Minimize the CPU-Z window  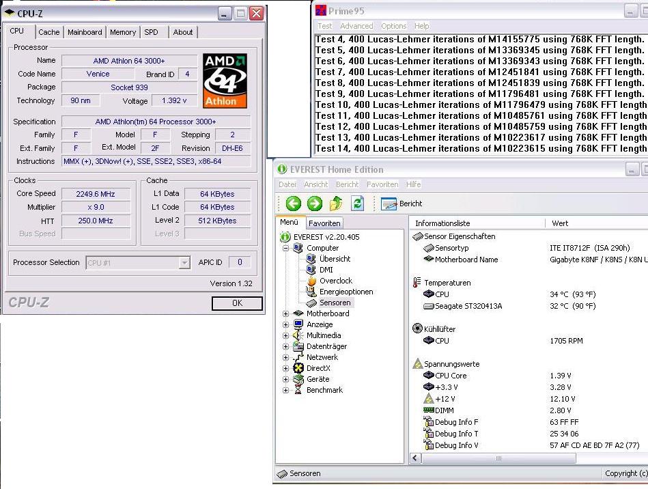225,14
